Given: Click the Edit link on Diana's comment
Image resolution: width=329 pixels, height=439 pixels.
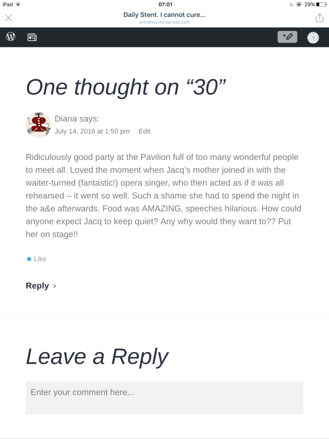Looking at the screenshot, I should pyautogui.click(x=144, y=131).
